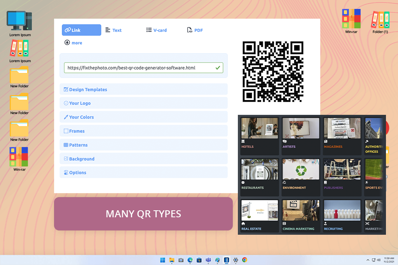
Task: Open the Recruiting category thumbnail
Action: click(x=342, y=210)
